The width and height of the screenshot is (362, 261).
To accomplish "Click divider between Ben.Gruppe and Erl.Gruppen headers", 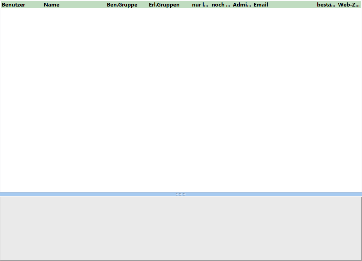I will [148, 5].
